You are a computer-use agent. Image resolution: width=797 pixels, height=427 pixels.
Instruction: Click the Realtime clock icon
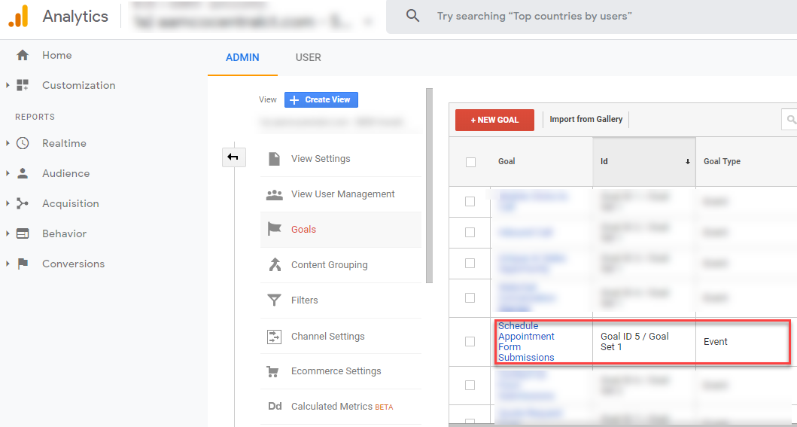[23, 143]
